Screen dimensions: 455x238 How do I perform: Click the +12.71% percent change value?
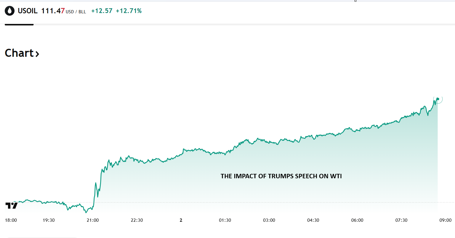point(129,11)
